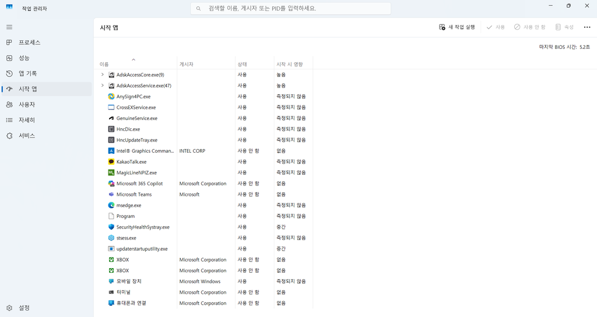The width and height of the screenshot is (597, 317).
Task: Click the stsess.exe icon
Action: point(111,238)
